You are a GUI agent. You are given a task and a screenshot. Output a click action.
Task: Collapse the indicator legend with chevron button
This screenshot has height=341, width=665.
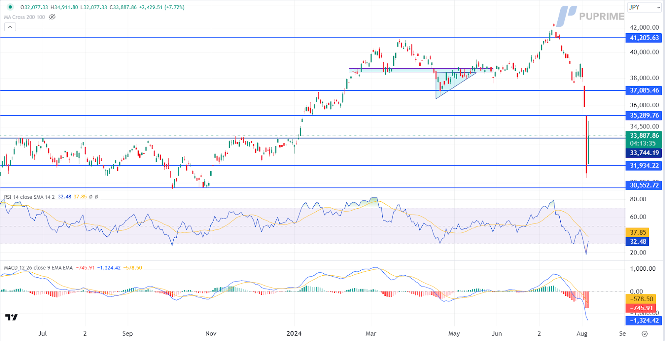(x=10, y=27)
